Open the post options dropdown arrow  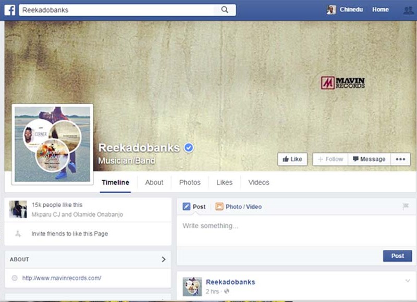(408, 281)
